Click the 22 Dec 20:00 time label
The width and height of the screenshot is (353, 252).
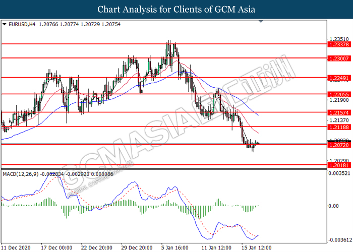click(97, 248)
